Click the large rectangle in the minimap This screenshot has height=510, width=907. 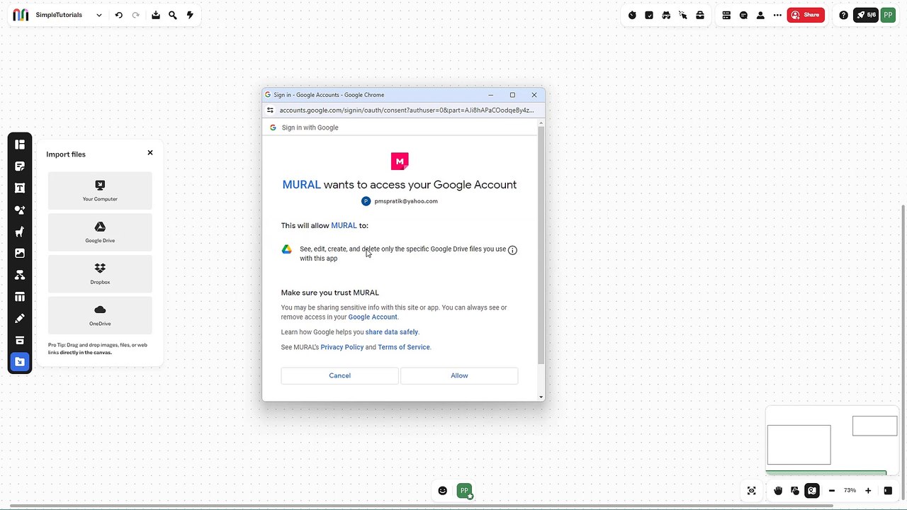click(x=799, y=445)
